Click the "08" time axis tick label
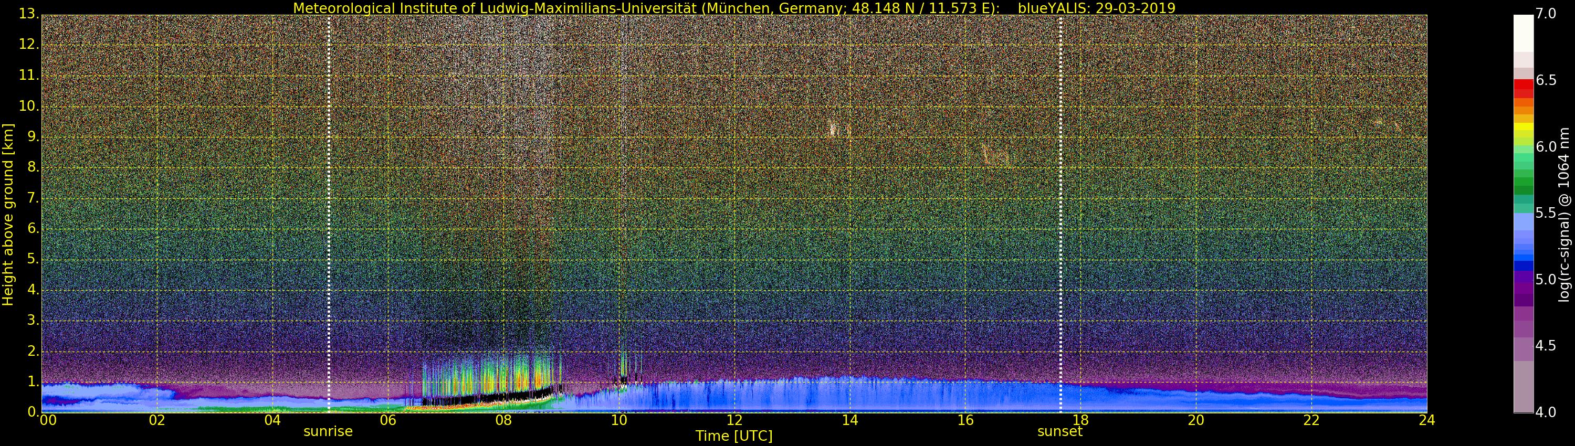This screenshot has width=1575, height=446. coord(503,420)
